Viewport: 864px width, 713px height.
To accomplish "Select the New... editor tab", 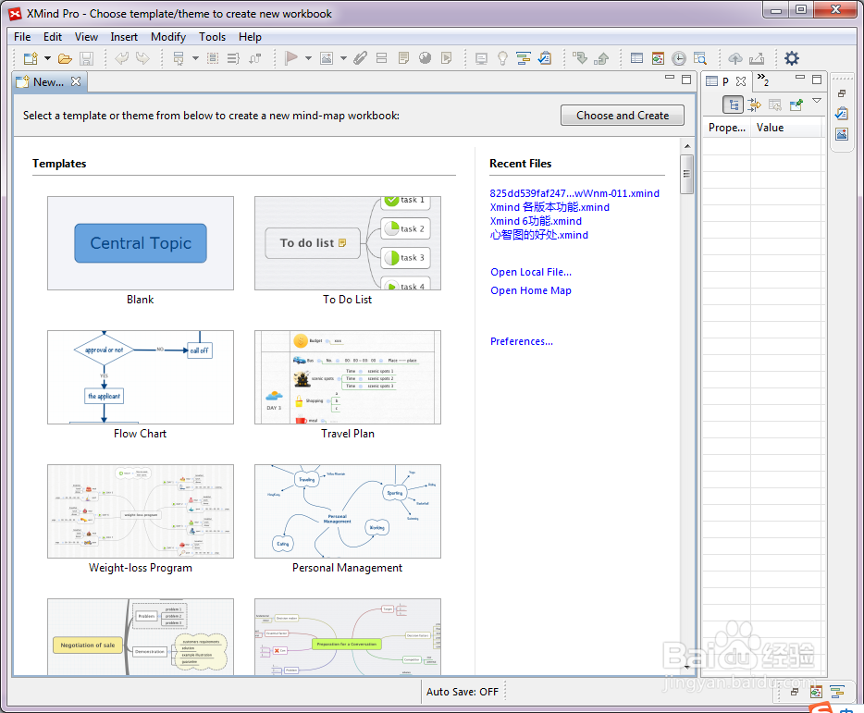I will coord(48,82).
